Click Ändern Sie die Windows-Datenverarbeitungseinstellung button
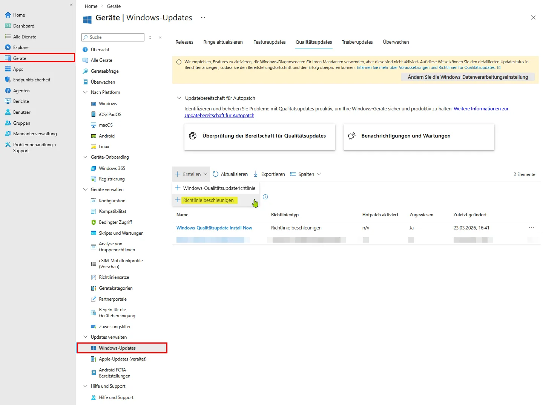 pyautogui.click(x=468, y=77)
